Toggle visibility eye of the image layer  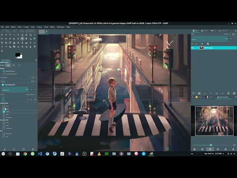click(x=193, y=48)
